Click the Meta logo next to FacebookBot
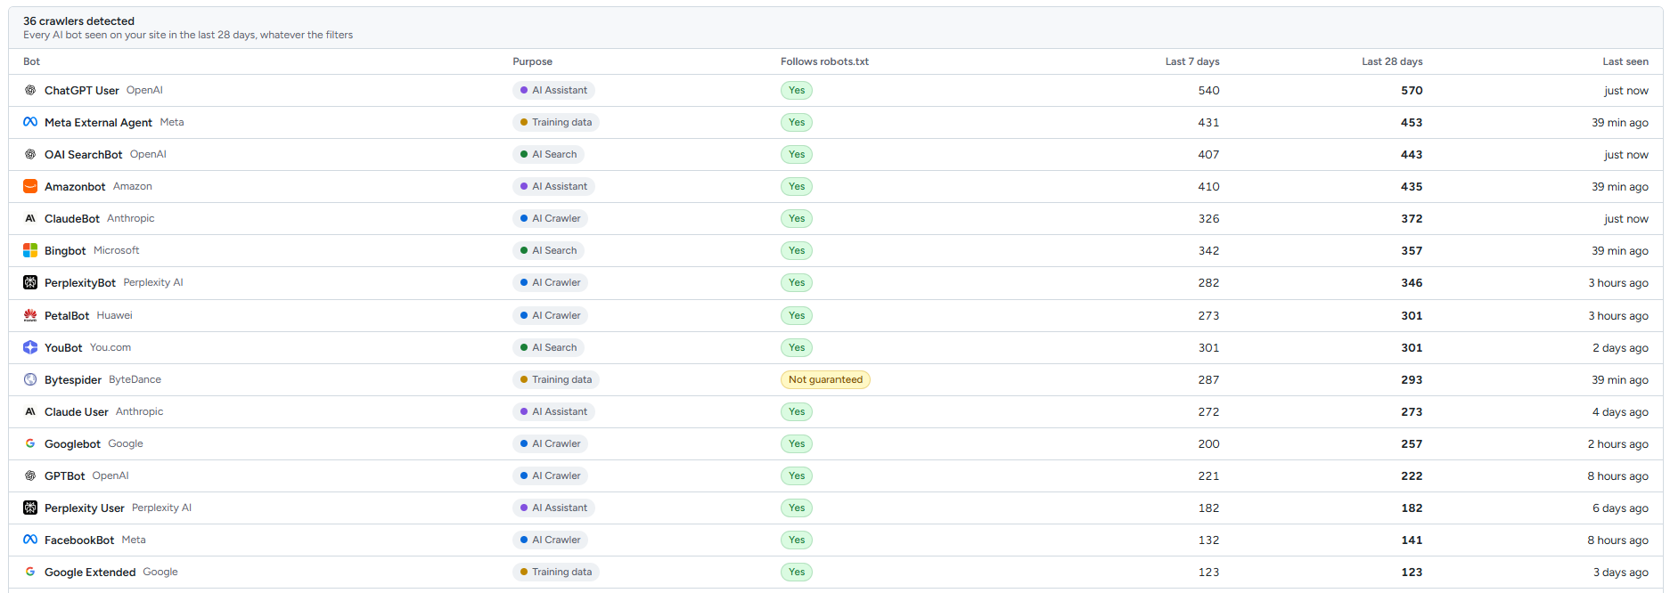Screen dimensions: 1670x593 [30, 540]
